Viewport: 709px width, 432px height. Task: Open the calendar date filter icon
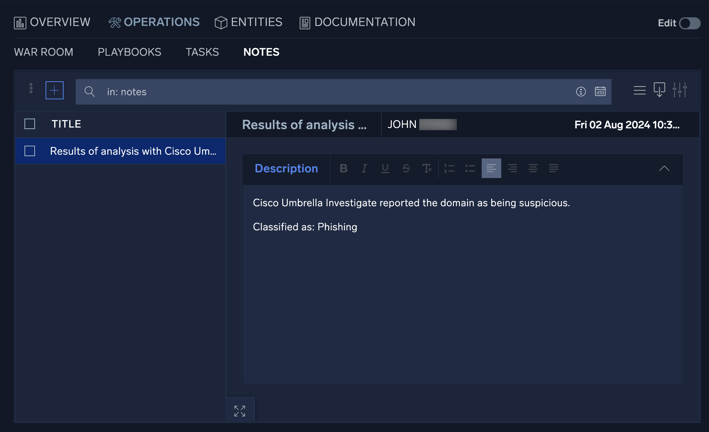tap(600, 91)
